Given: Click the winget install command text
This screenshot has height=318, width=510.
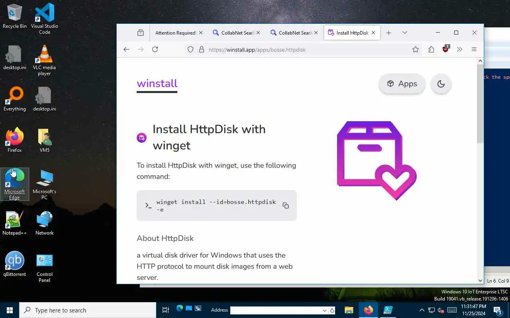Looking at the screenshot, I should (x=216, y=206).
